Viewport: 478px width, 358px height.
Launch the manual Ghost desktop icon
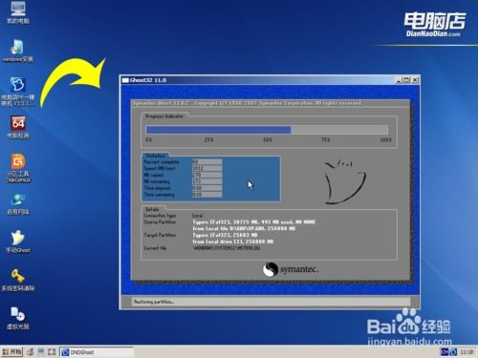coord(18,242)
